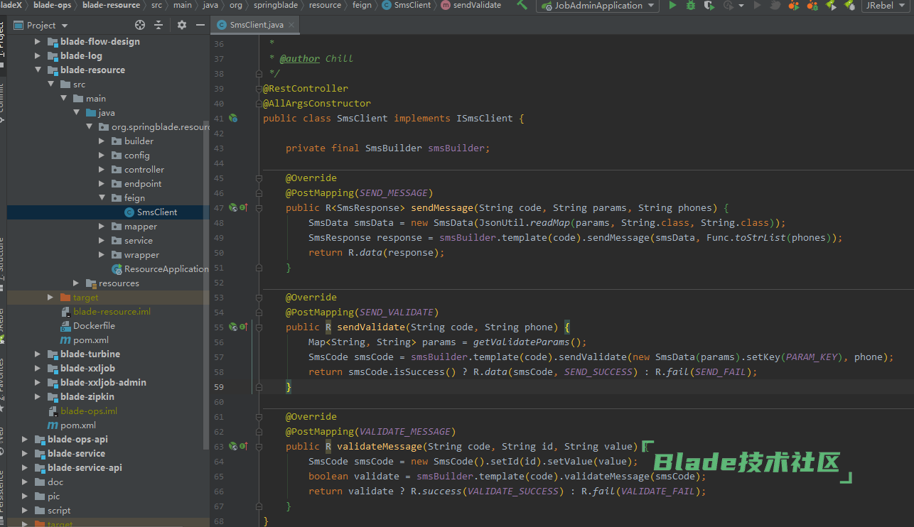Click the implements-method gutter icon on line 47

(243, 208)
